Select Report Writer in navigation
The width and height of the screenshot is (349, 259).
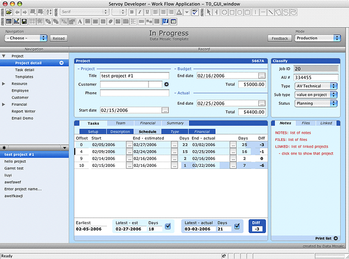pos(23,111)
